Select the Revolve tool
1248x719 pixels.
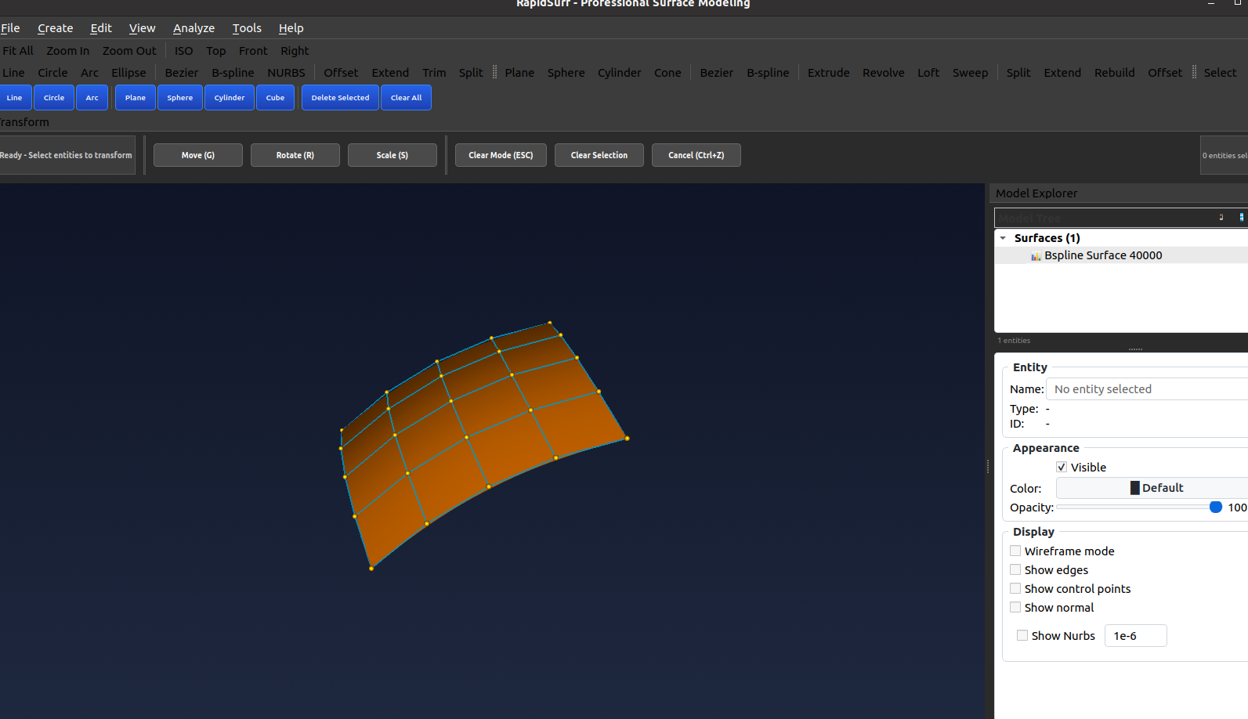[883, 73]
